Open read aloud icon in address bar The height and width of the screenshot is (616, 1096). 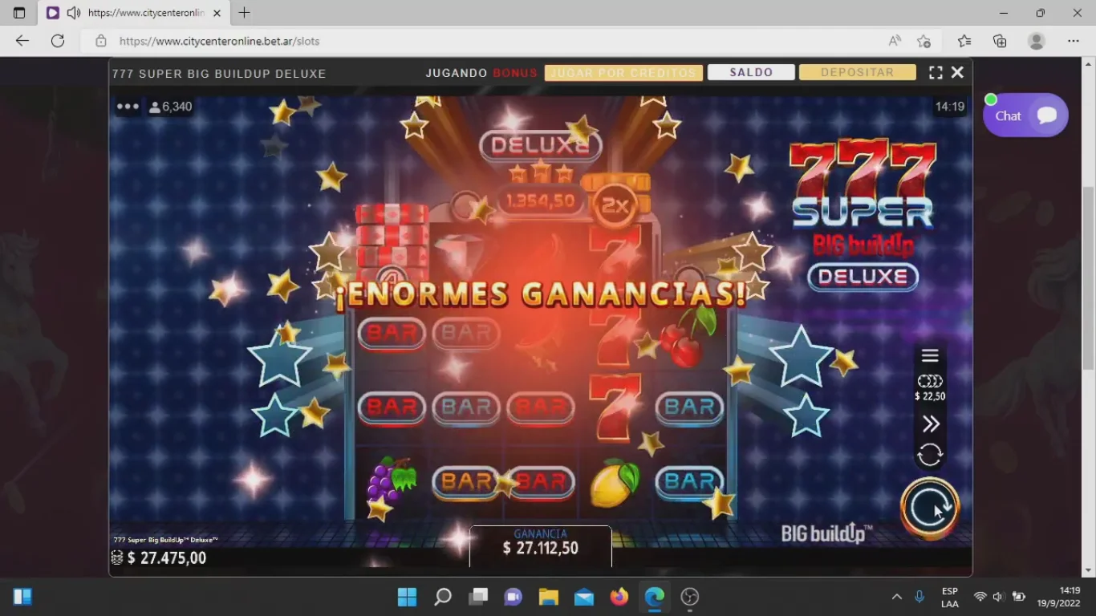894,41
